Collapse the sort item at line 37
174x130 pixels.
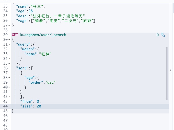tap(9, 73)
